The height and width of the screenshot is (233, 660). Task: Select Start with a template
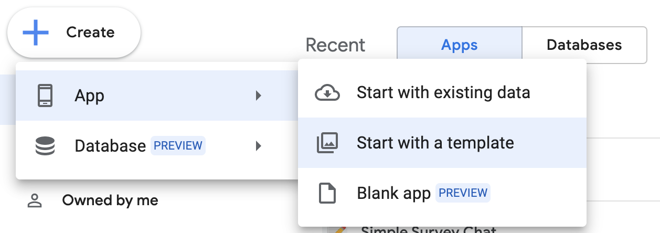[x=435, y=143]
